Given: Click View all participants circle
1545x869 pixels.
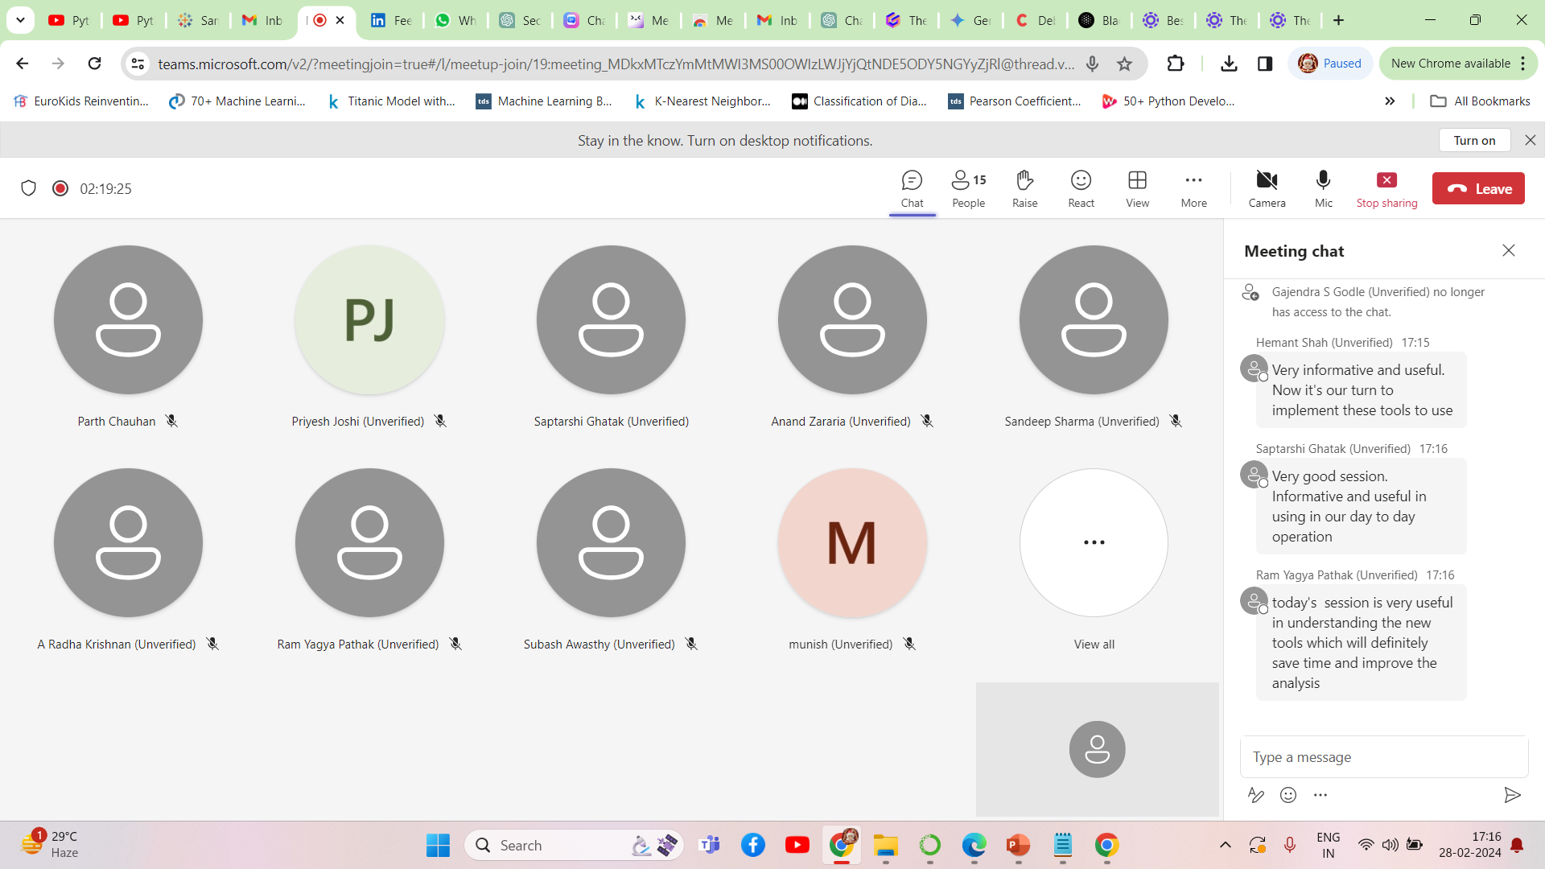Looking at the screenshot, I should 1094,543.
